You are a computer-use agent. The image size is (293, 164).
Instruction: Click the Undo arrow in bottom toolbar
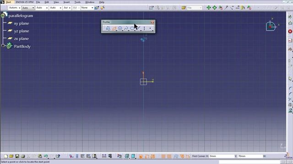pyautogui.click(x=46, y=156)
